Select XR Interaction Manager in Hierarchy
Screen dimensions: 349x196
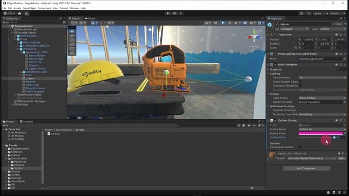tap(31, 101)
